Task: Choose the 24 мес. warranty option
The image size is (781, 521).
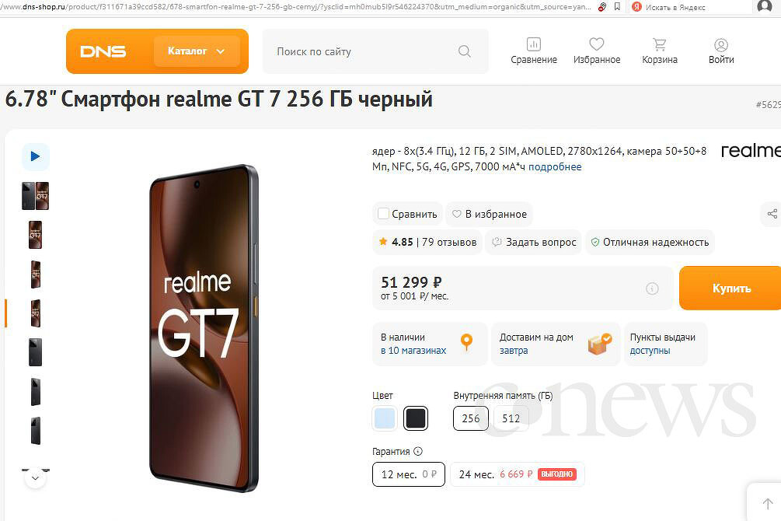Action: click(517, 474)
